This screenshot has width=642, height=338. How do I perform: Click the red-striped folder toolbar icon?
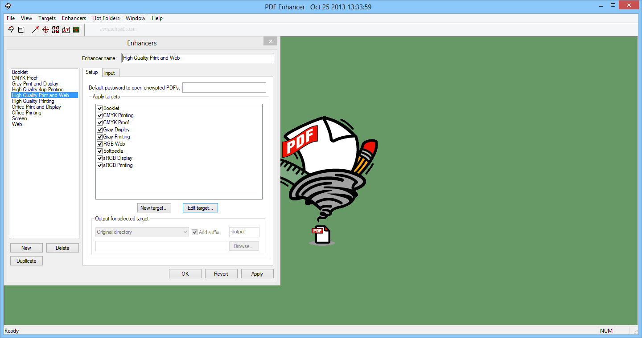point(66,30)
